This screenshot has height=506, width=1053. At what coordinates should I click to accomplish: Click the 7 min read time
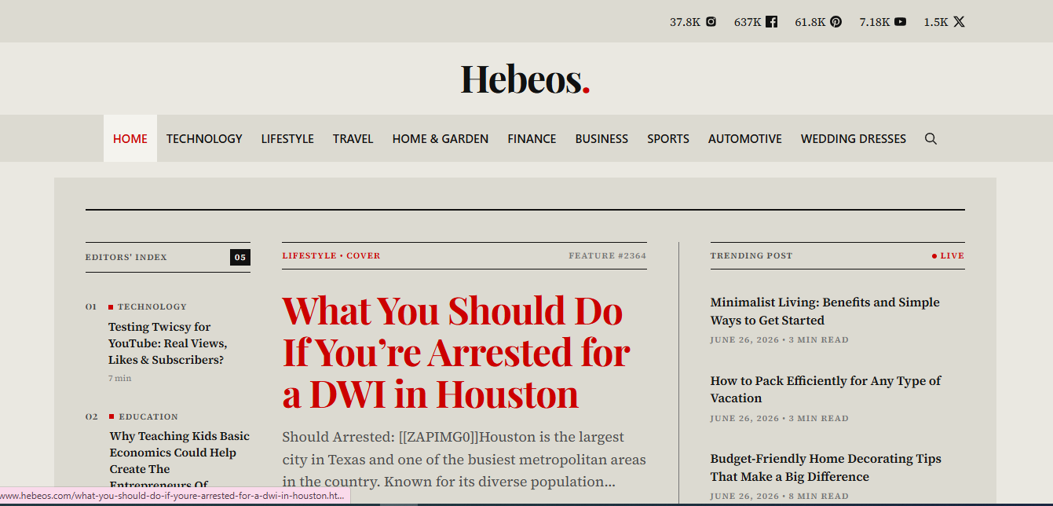[x=120, y=379]
